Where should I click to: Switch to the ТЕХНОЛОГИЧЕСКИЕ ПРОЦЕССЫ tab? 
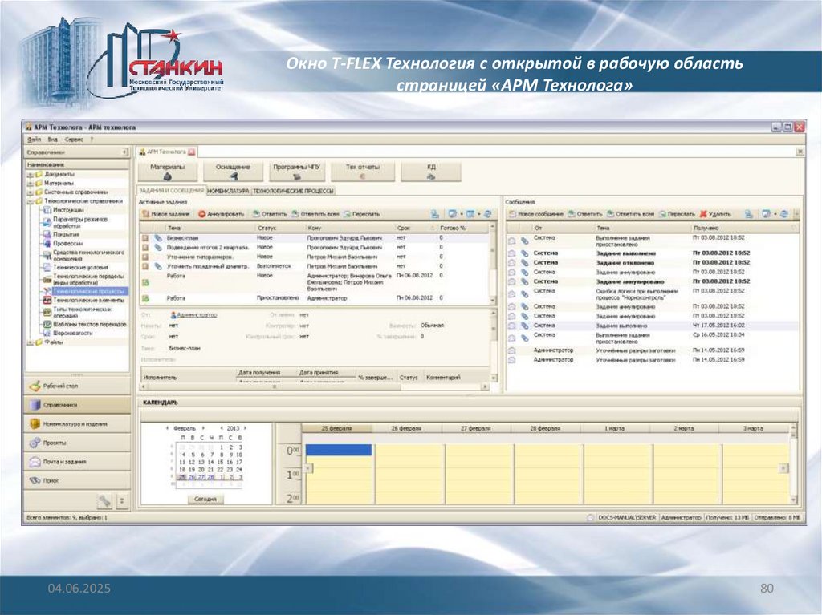[x=293, y=191]
